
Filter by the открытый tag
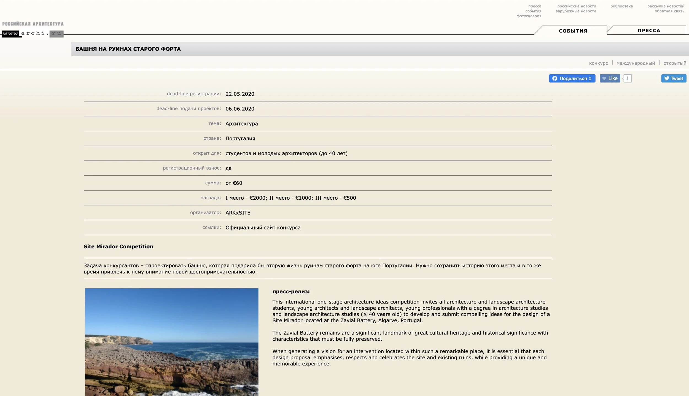tap(675, 63)
